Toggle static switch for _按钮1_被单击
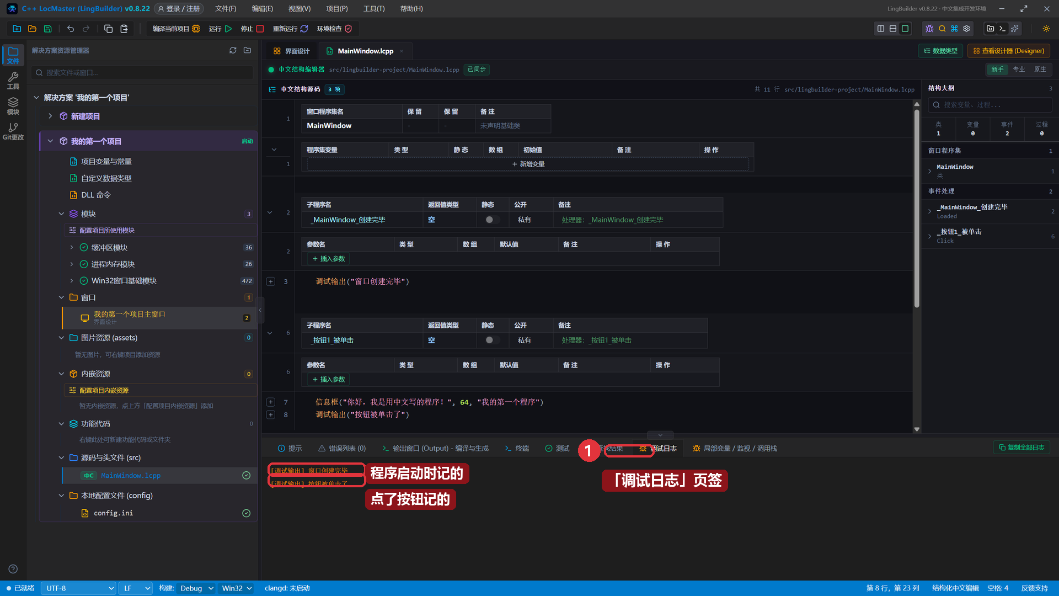Screen dimensions: 1059x596 pyautogui.click(x=489, y=340)
